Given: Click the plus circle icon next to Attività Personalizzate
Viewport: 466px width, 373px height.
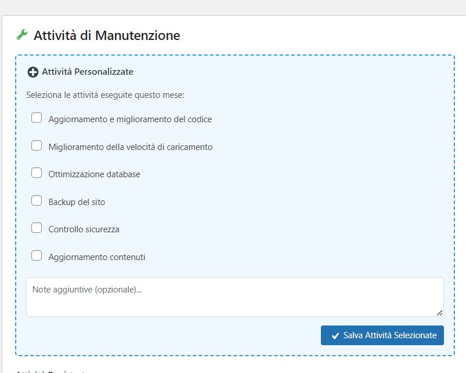Looking at the screenshot, I should 32,72.
